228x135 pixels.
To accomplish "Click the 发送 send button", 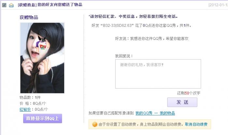I will pyautogui.click(x=182, y=102).
